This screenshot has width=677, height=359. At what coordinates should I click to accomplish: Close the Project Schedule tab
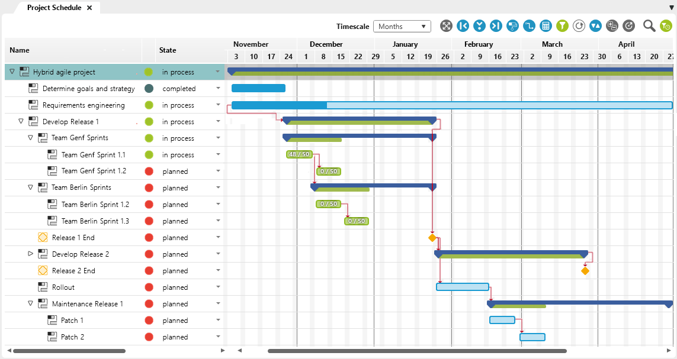[x=89, y=8]
